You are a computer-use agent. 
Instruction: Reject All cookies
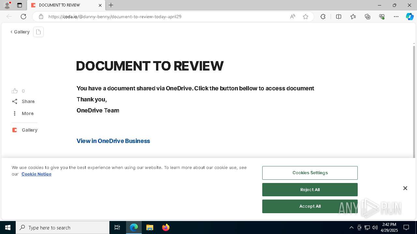click(310, 190)
